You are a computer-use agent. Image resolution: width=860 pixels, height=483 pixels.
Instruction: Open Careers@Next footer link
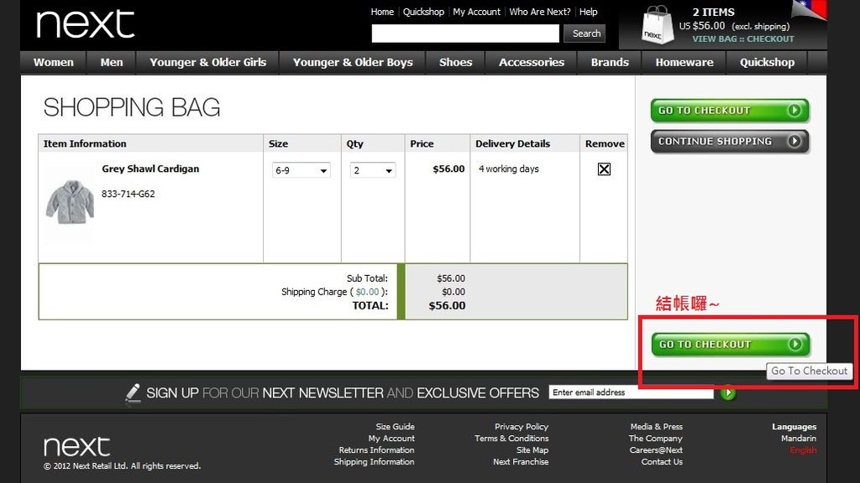pyautogui.click(x=656, y=450)
